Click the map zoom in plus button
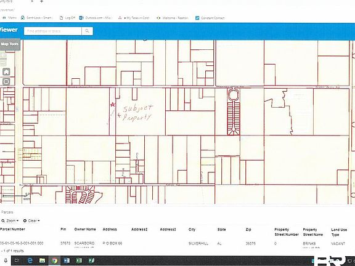The image size is (355, 266). [3, 55]
